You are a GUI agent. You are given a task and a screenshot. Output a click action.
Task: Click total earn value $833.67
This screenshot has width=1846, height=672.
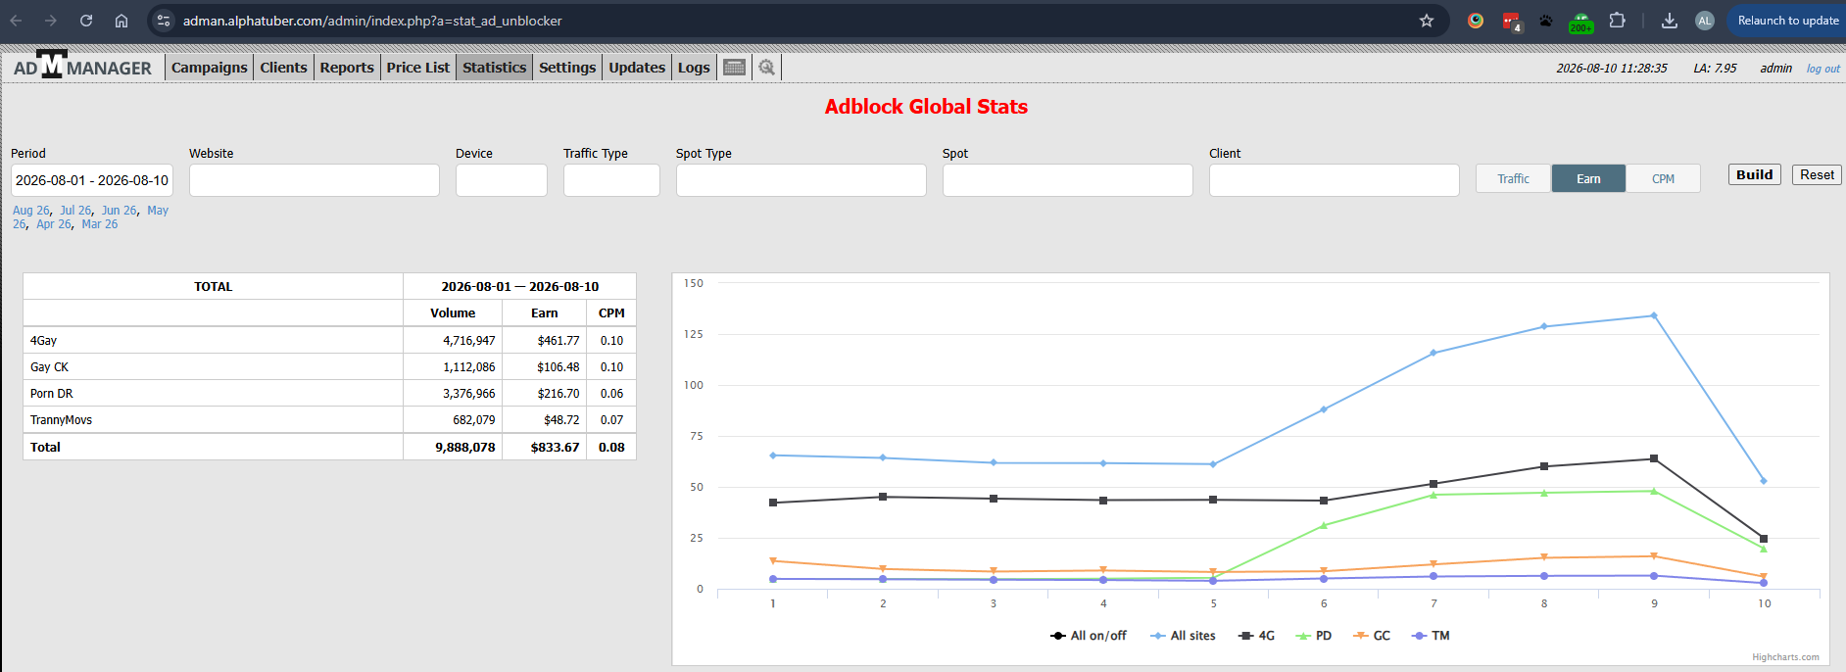coord(555,447)
